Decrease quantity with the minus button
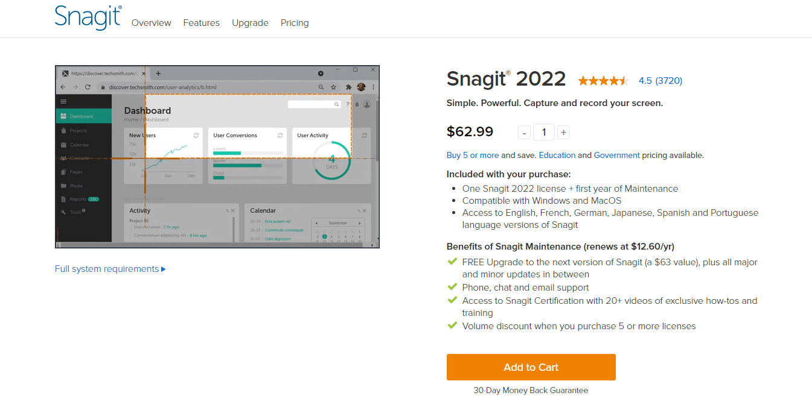 [x=525, y=133]
